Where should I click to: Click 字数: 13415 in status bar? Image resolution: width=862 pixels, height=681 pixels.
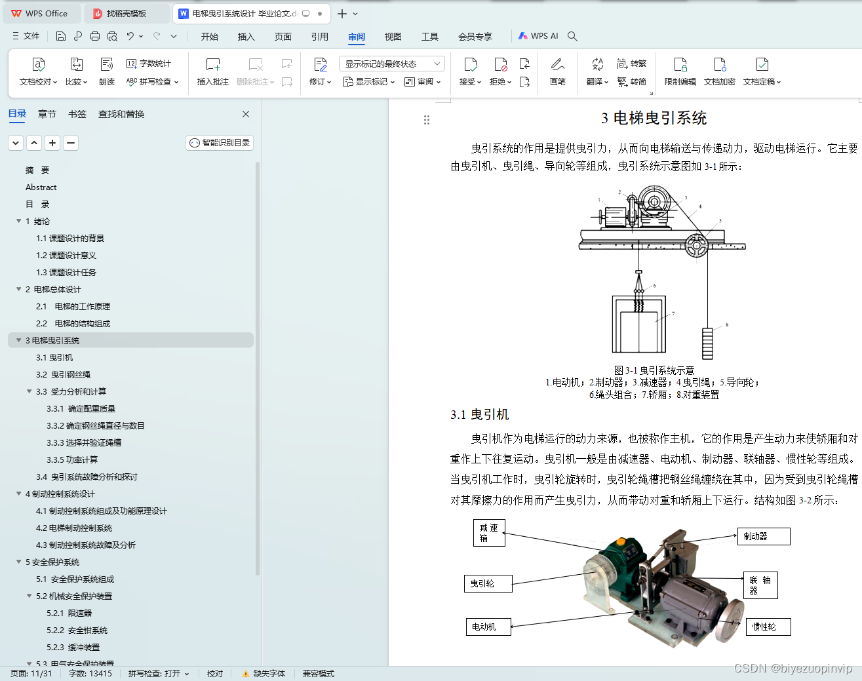tap(90, 674)
